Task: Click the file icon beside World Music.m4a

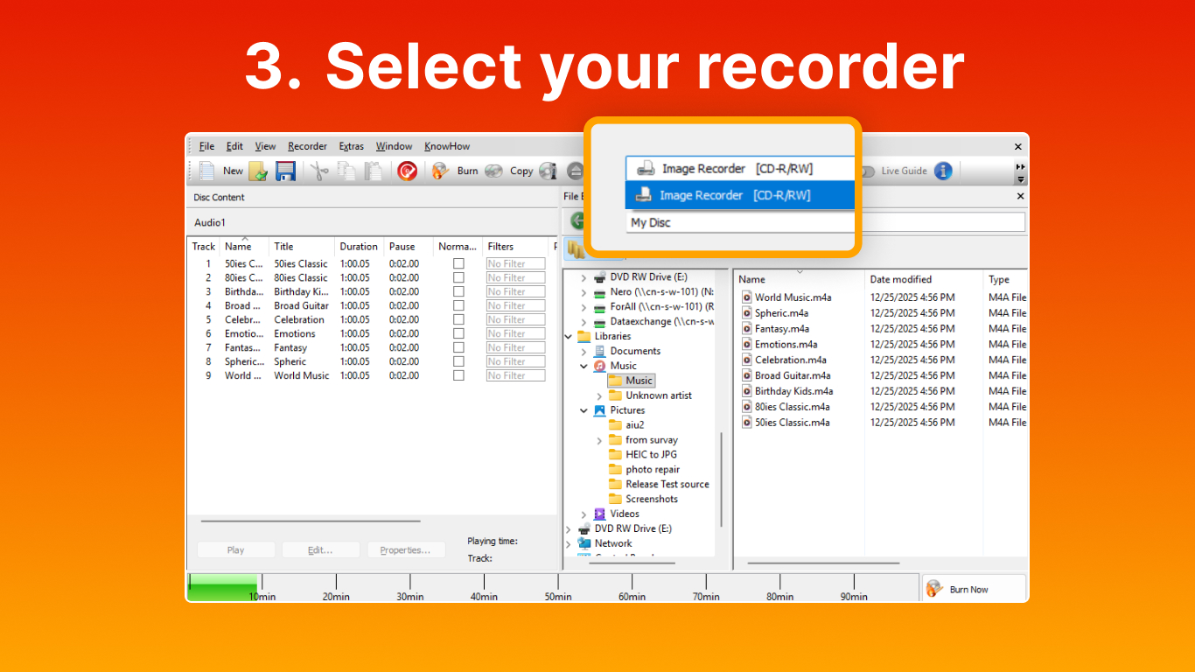Action: click(x=747, y=297)
